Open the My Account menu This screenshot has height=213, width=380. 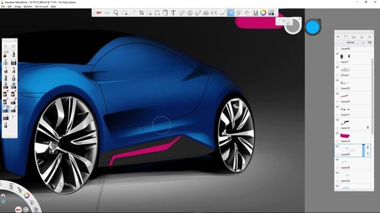click(x=42, y=7)
